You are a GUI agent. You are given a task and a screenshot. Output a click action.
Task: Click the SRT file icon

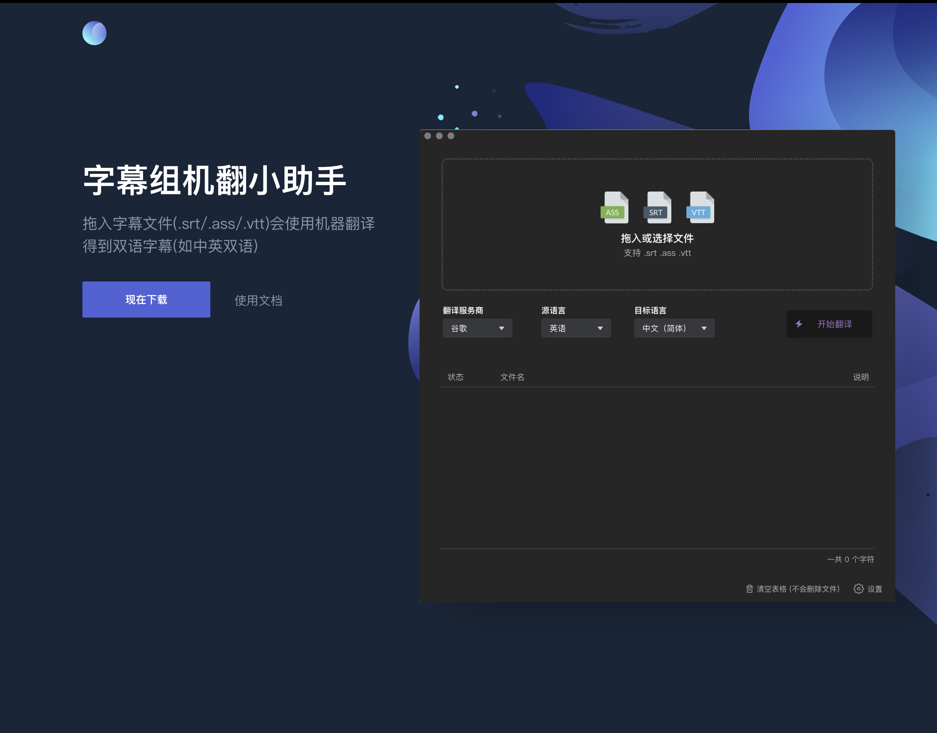(657, 207)
